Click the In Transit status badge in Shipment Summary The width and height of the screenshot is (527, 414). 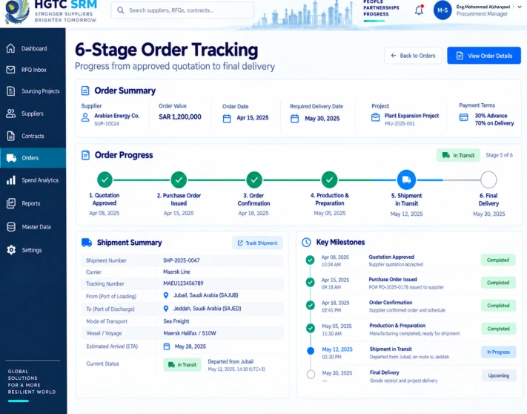coord(182,364)
